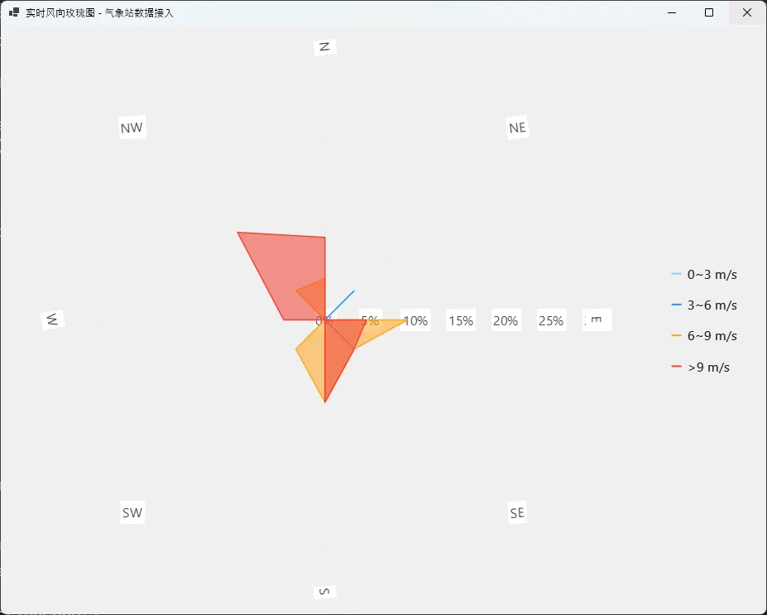Maximize the wind rose window

point(709,12)
